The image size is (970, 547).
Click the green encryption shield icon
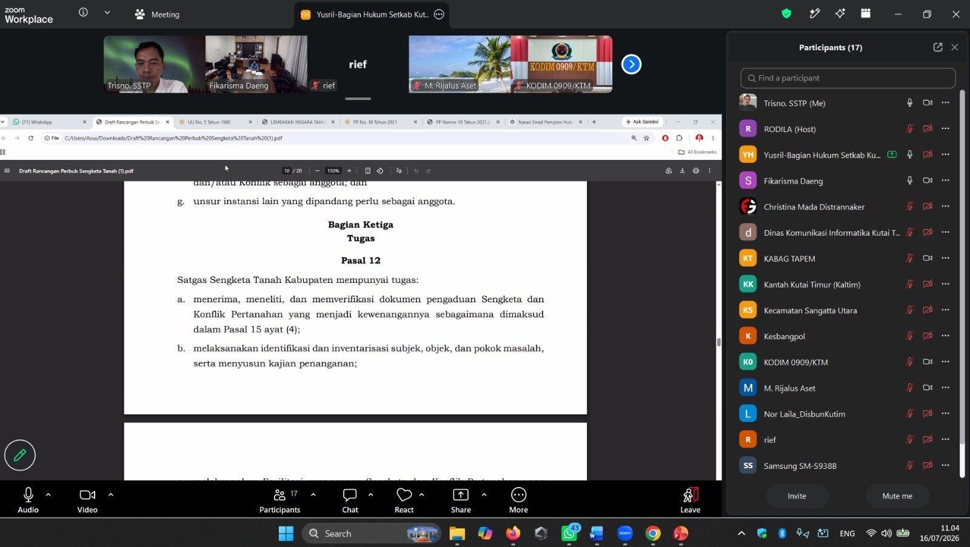coord(786,13)
